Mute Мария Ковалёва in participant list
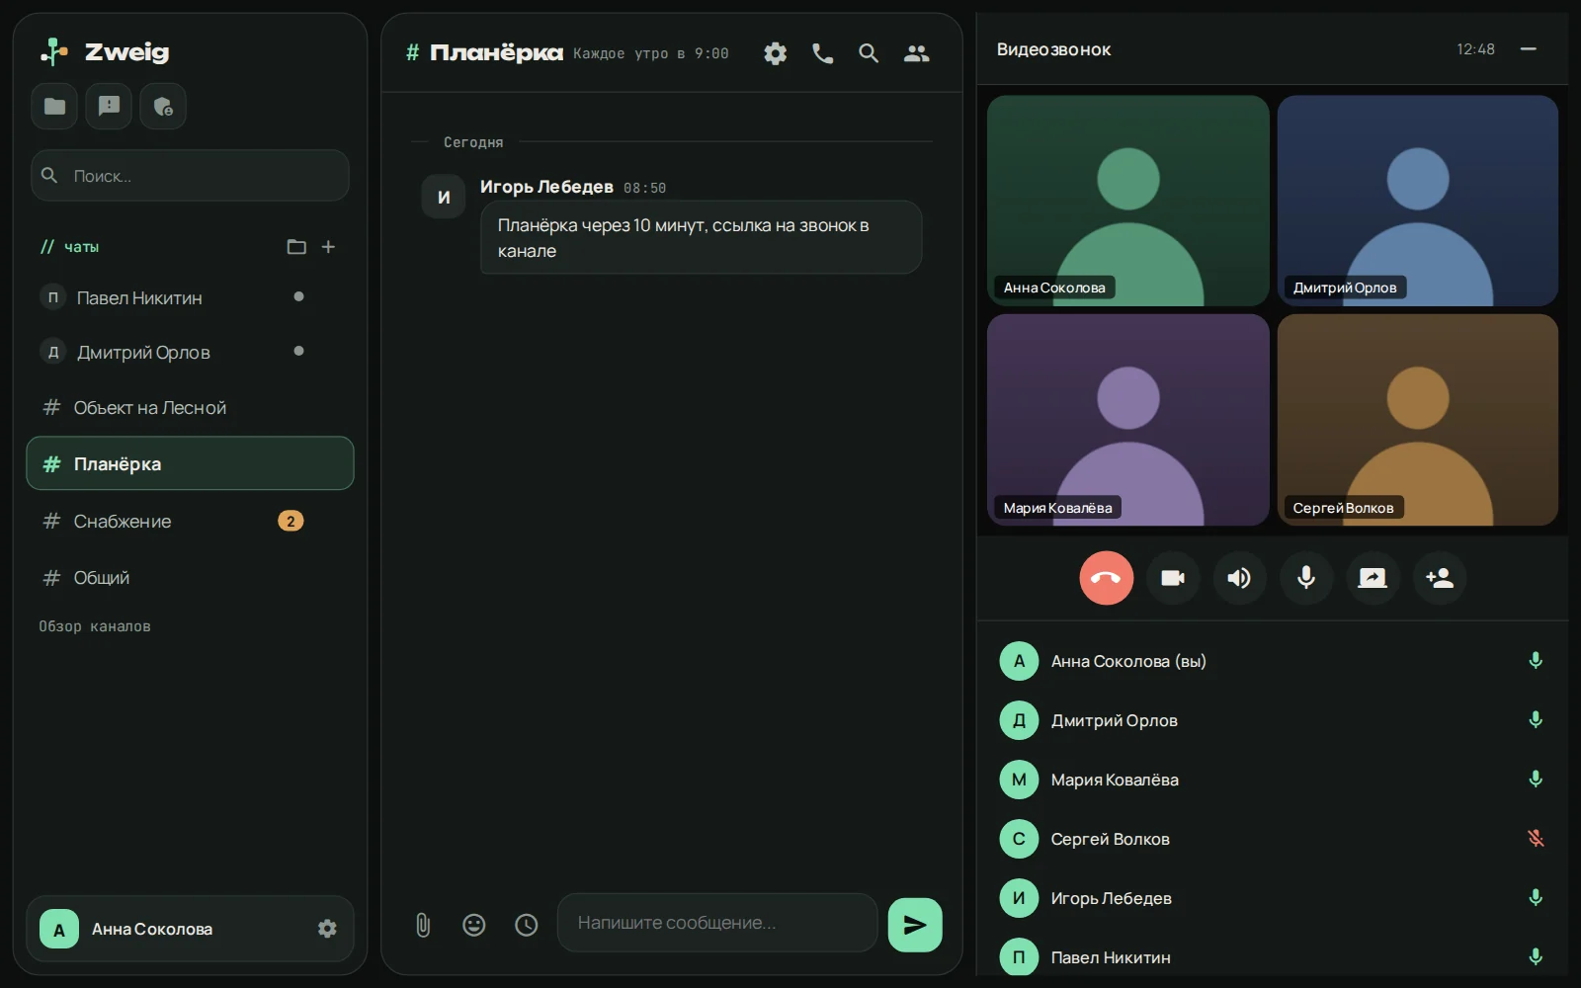1581x988 pixels. pos(1536,779)
